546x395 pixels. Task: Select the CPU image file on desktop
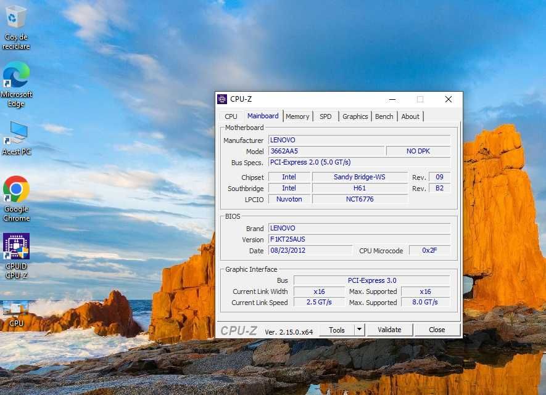(x=16, y=314)
